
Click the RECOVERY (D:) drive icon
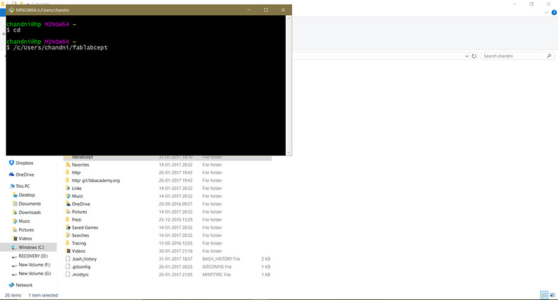(x=15, y=256)
